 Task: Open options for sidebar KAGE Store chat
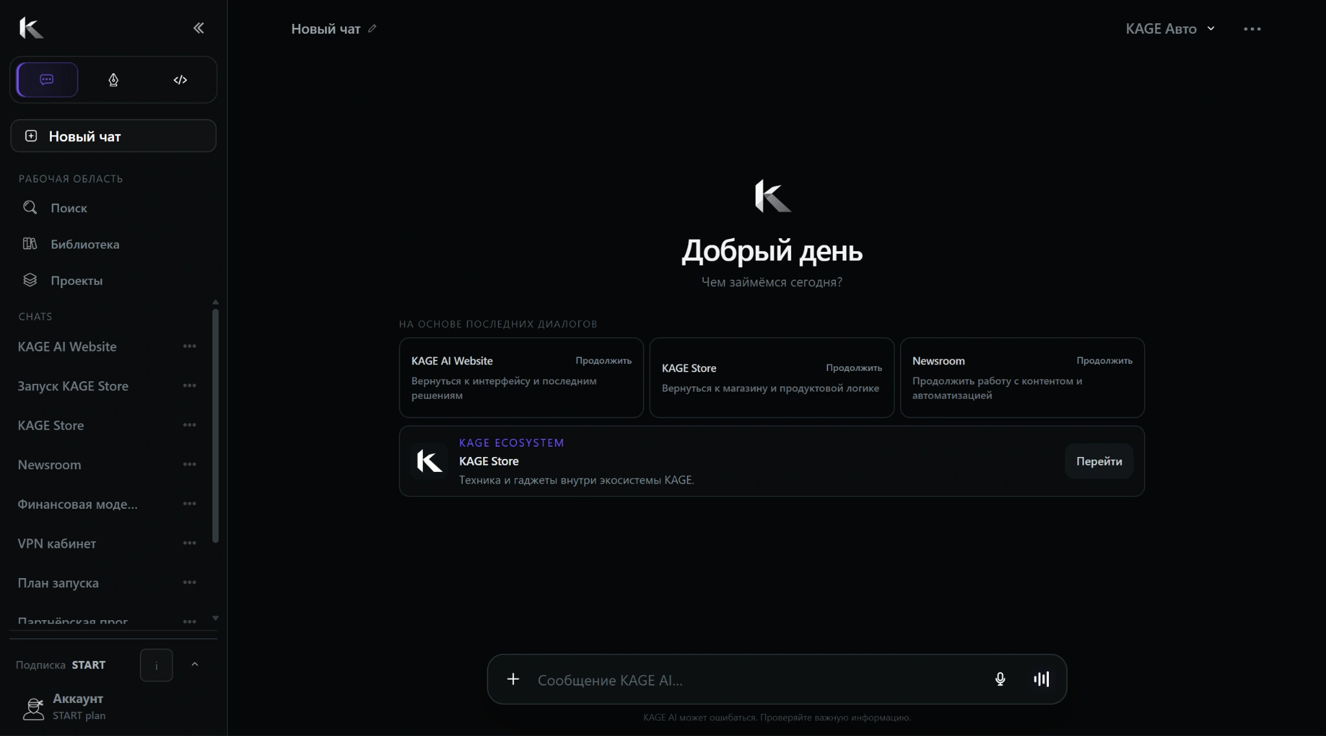(x=189, y=425)
